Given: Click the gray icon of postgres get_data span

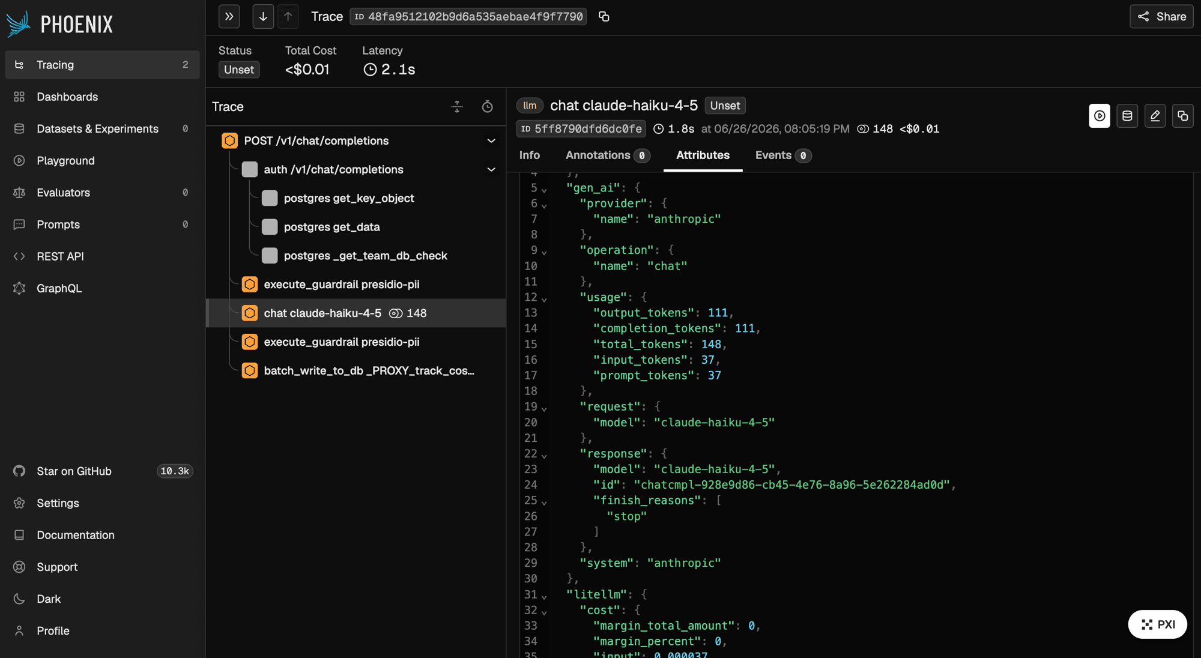Looking at the screenshot, I should [x=270, y=227].
